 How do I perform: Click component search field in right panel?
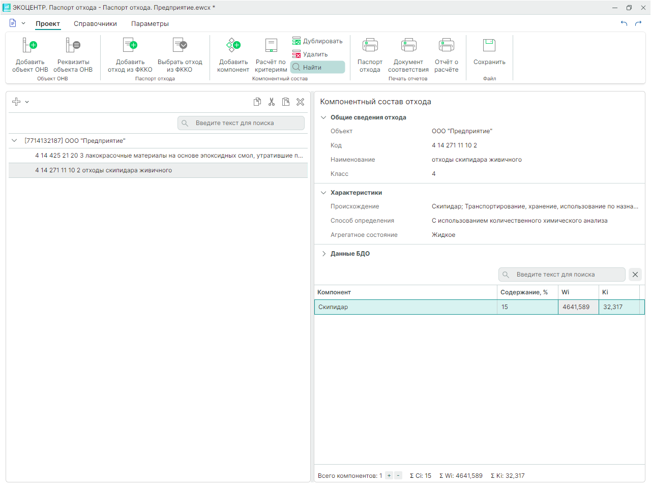click(562, 274)
